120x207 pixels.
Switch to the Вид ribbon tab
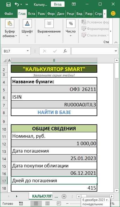[79, 14]
